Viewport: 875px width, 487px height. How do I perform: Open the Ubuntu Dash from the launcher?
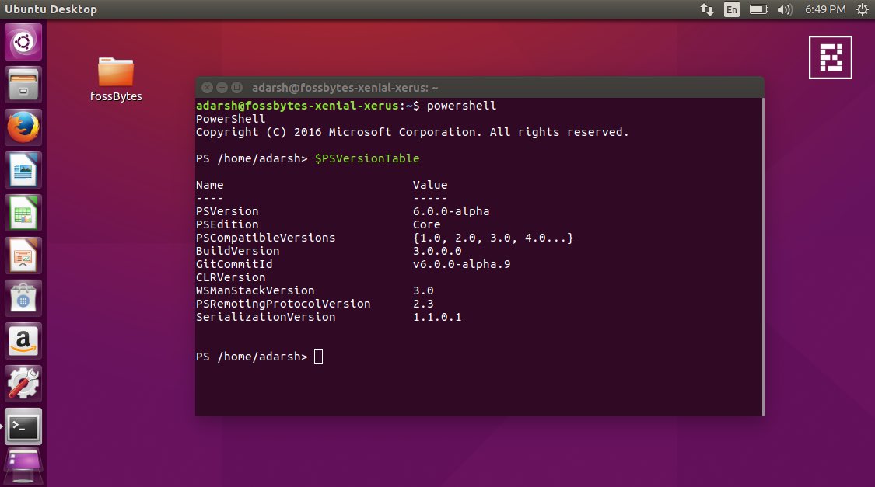23,42
